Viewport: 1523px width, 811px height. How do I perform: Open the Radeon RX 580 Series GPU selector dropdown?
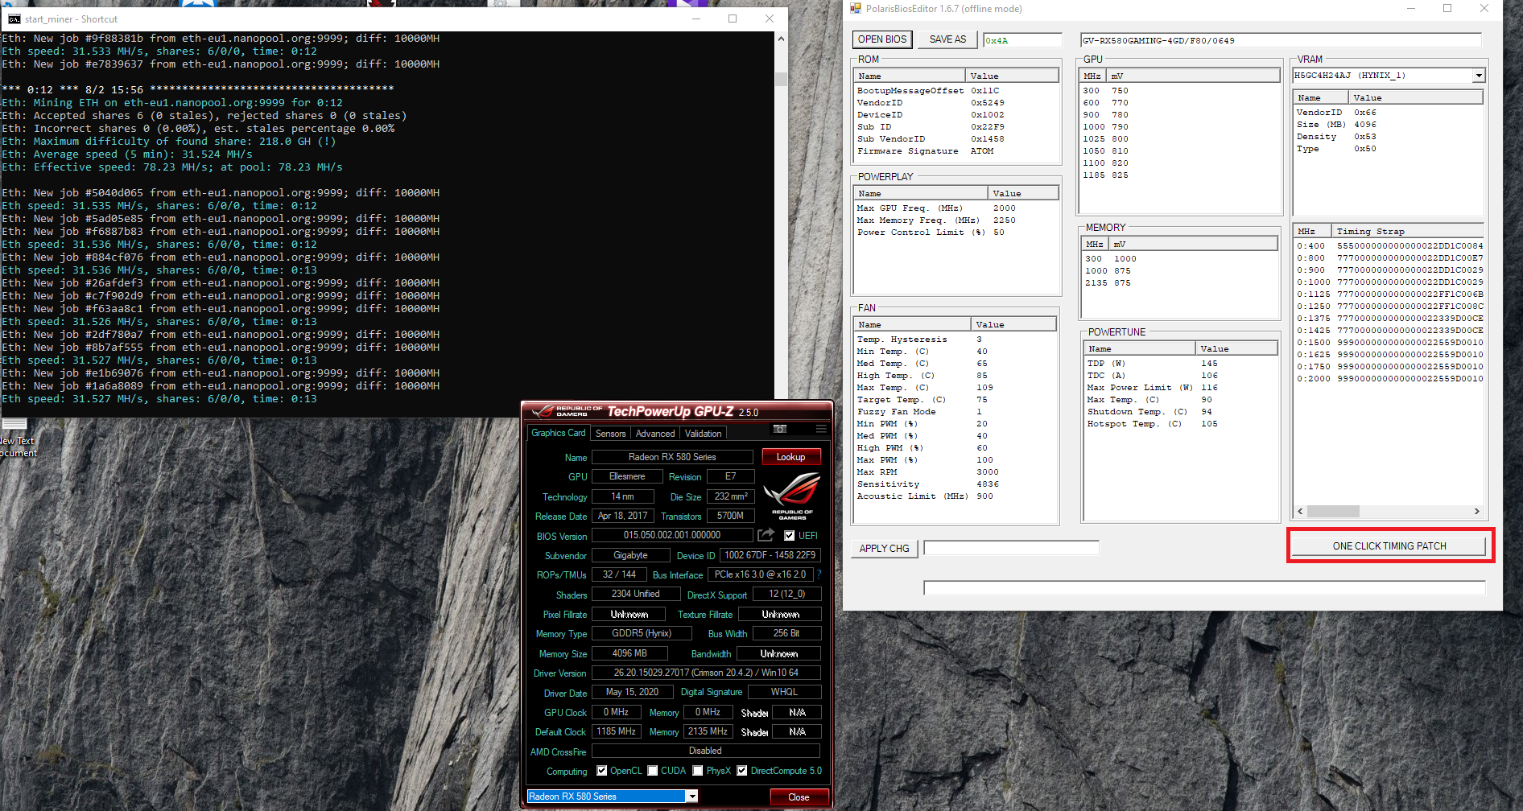click(691, 797)
